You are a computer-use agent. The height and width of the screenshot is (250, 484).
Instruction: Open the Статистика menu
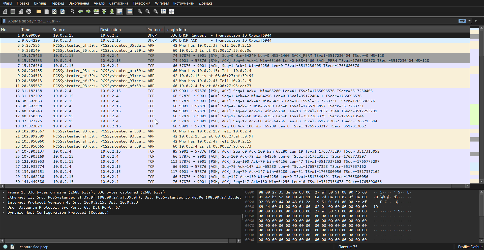tap(118, 3)
